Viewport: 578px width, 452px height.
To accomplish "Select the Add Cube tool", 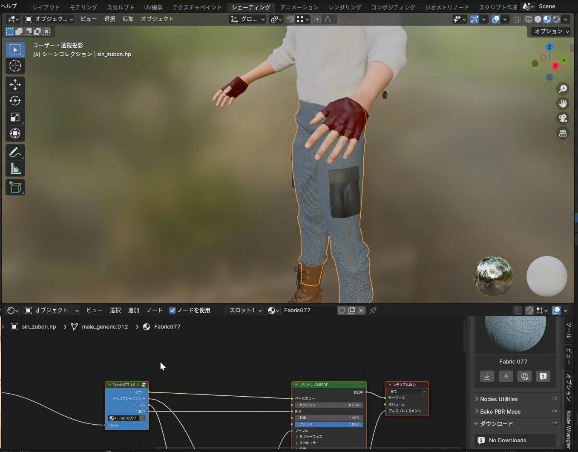I will tap(15, 187).
